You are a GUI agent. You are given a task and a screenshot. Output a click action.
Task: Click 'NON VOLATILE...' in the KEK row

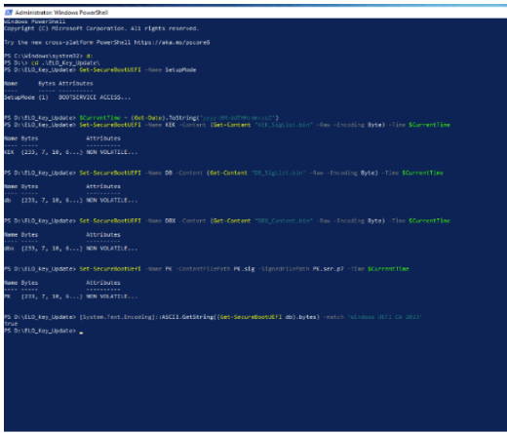[111, 152]
